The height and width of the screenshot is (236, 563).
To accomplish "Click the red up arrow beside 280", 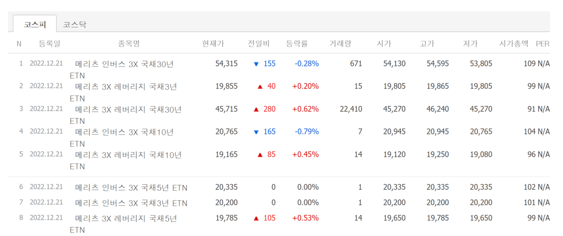I will pyautogui.click(x=256, y=109).
